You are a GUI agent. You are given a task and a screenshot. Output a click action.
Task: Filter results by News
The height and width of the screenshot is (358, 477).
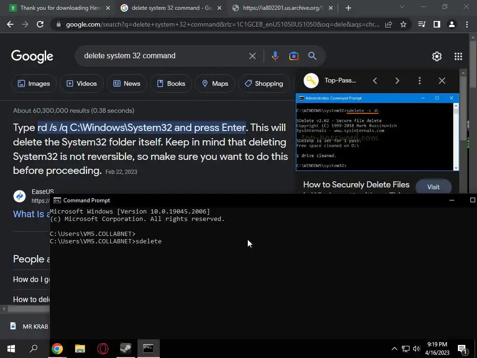point(127,83)
